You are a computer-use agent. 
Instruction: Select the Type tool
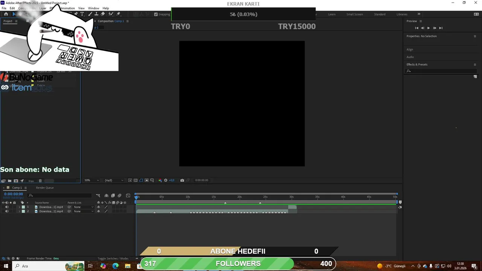(82, 14)
